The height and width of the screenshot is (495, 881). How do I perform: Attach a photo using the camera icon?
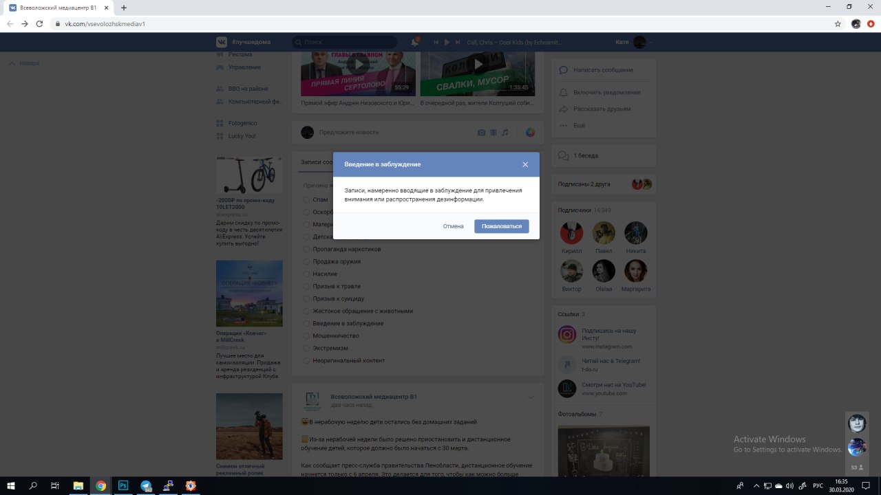482,133
